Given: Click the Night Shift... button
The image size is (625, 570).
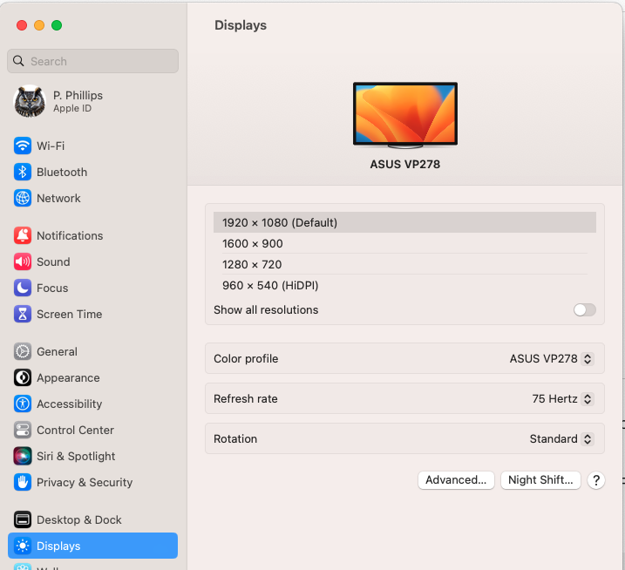Looking at the screenshot, I should pyautogui.click(x=540, y=480).
